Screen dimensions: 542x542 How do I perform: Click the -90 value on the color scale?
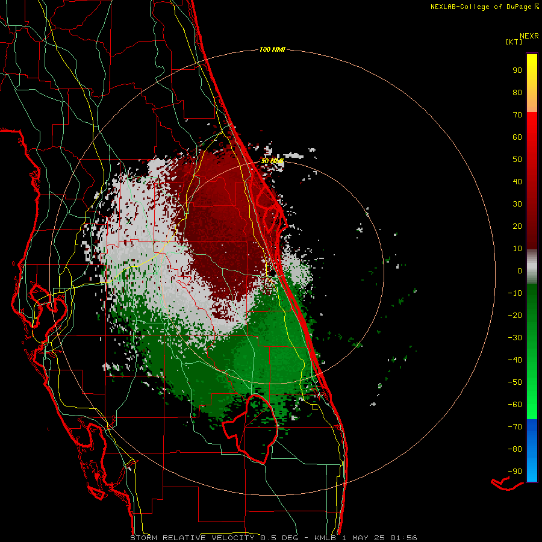pos(515,472)
